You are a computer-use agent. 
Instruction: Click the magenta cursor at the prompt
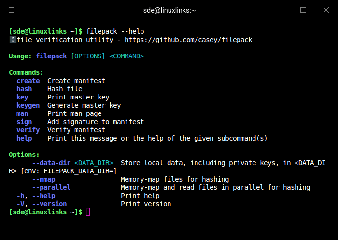click(88, 212)
